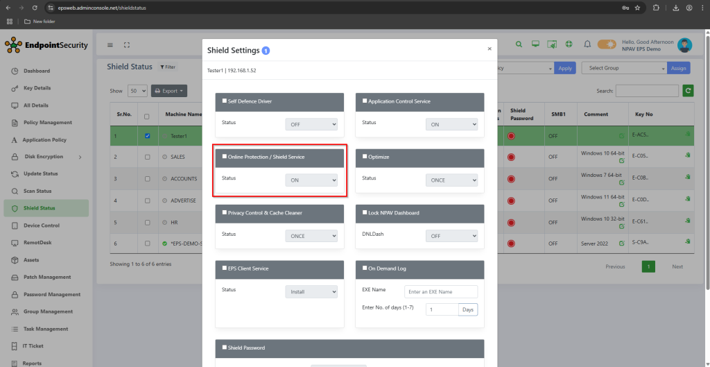Expand the EPS Client Service Install dropdown
This screenshot has height=367, width=710.
click(311, 291)
